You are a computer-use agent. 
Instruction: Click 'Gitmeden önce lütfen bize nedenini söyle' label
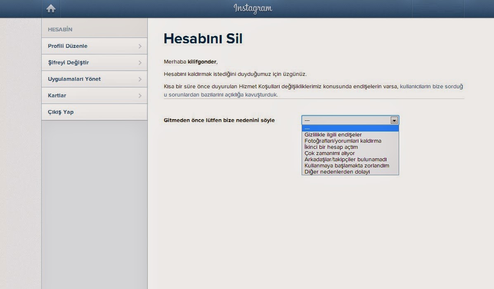tap(219, 120)
